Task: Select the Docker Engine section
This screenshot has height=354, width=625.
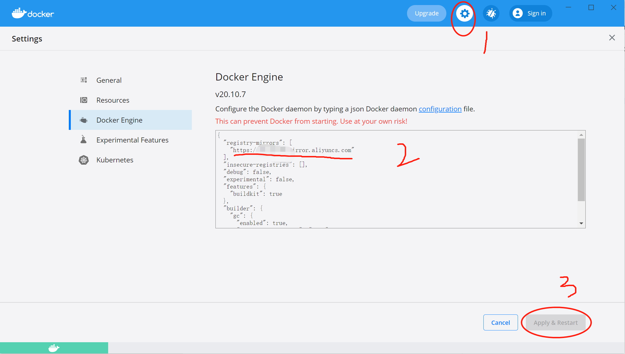Action: point(119,120)
